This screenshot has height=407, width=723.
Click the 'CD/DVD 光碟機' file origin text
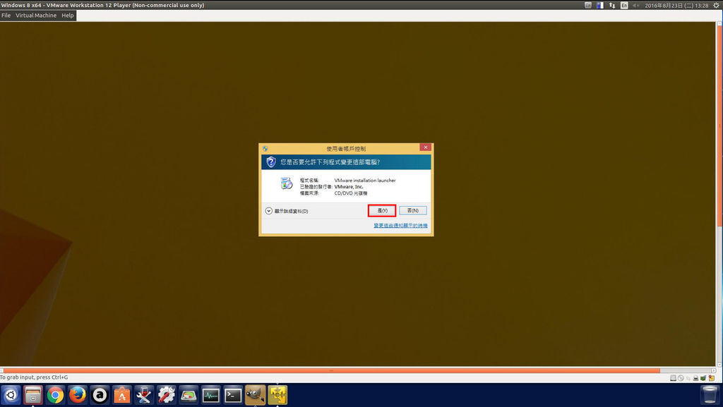351,193
